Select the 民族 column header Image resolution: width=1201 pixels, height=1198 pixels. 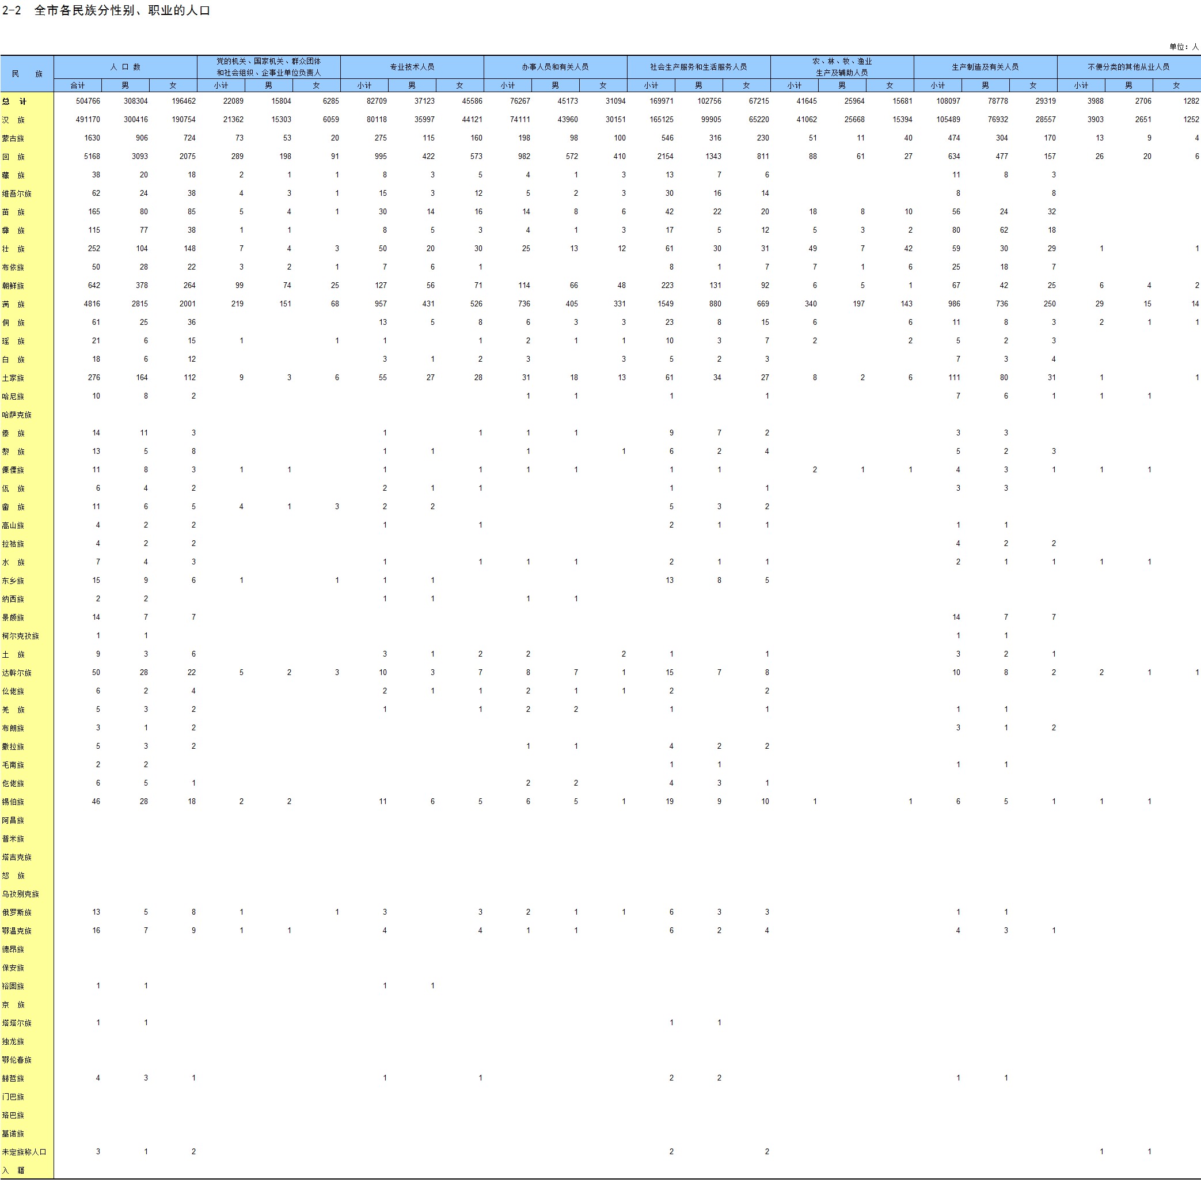tap(26, 74)
